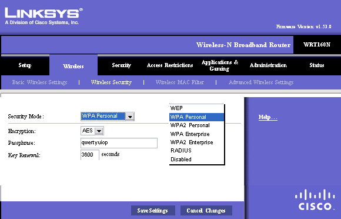Choose WEP from security mode list
This screenshot has width=341, height=219.
(x=196, y=108)
